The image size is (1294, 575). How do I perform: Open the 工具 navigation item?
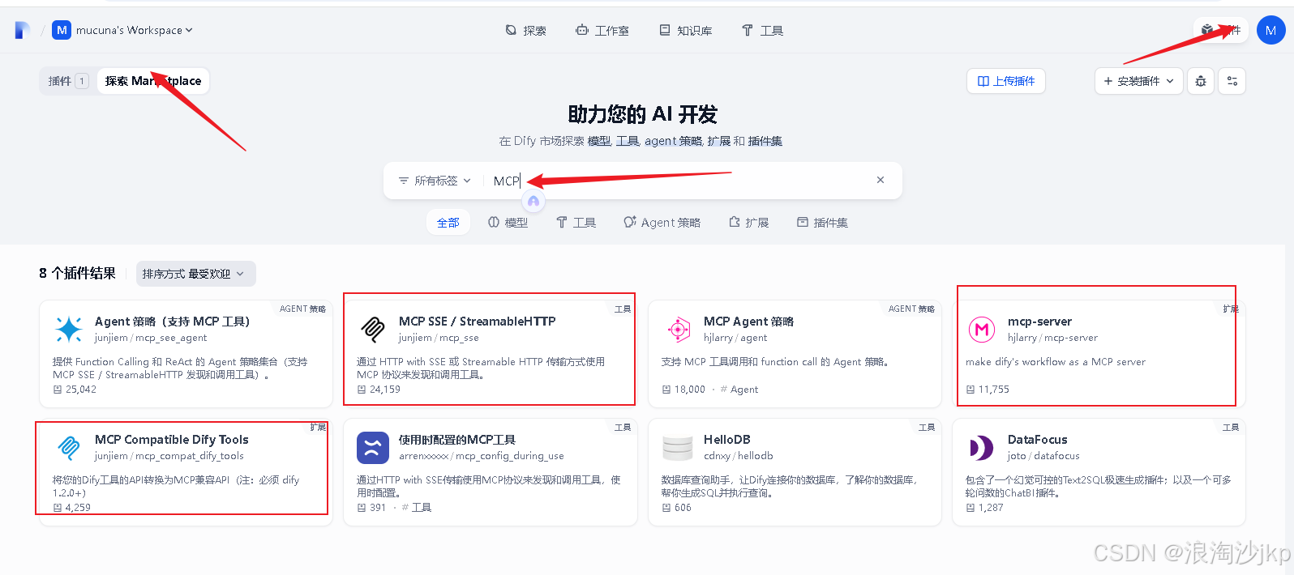coord(762,30)
